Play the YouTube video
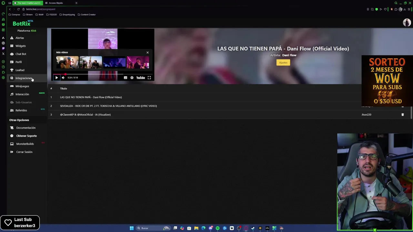Viewport: 413px width, 232px height. pyautogui.click(x=56, y=78)
